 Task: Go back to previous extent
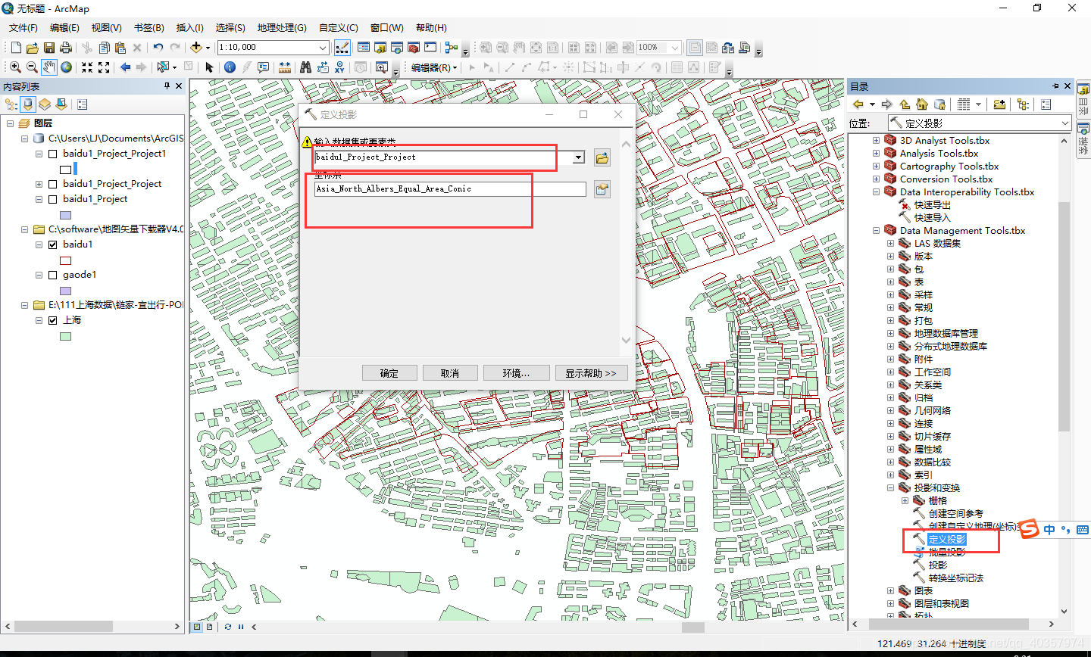click(x=125, y=67)
